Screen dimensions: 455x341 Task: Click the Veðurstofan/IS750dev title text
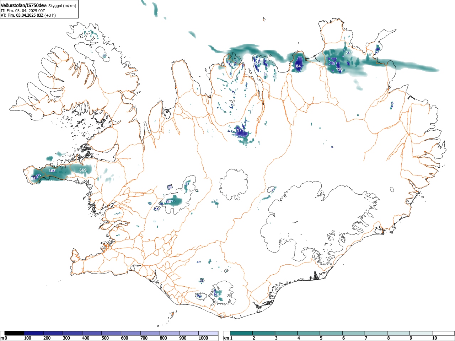click(x=23, y=5)
